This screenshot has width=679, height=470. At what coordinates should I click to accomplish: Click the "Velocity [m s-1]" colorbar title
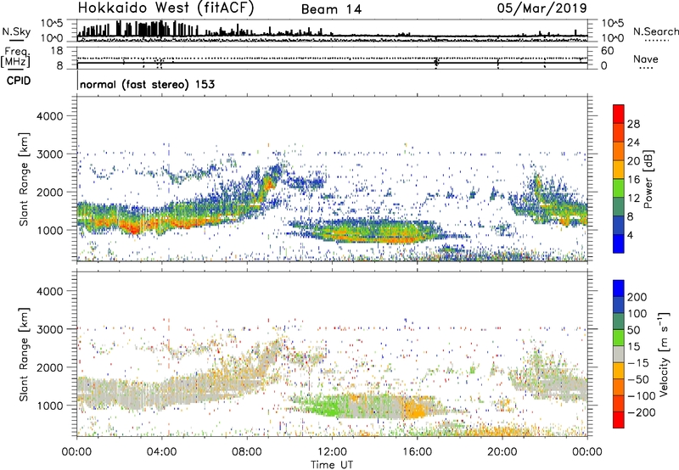point(665,354)
